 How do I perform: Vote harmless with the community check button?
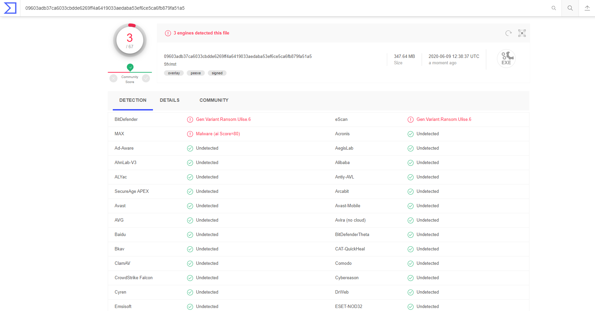coord(146,78)
